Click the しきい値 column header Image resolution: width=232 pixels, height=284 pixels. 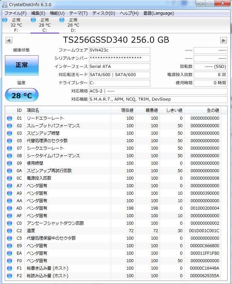(172, 110)
